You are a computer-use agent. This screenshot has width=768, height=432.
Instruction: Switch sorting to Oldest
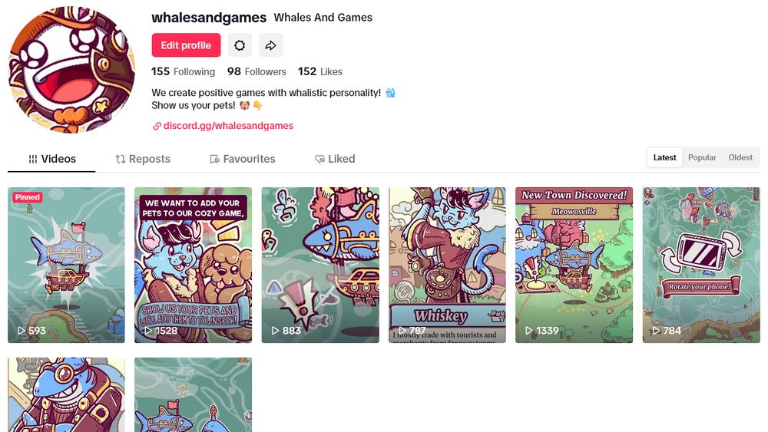pyautogui.click(x=740, y=157)
